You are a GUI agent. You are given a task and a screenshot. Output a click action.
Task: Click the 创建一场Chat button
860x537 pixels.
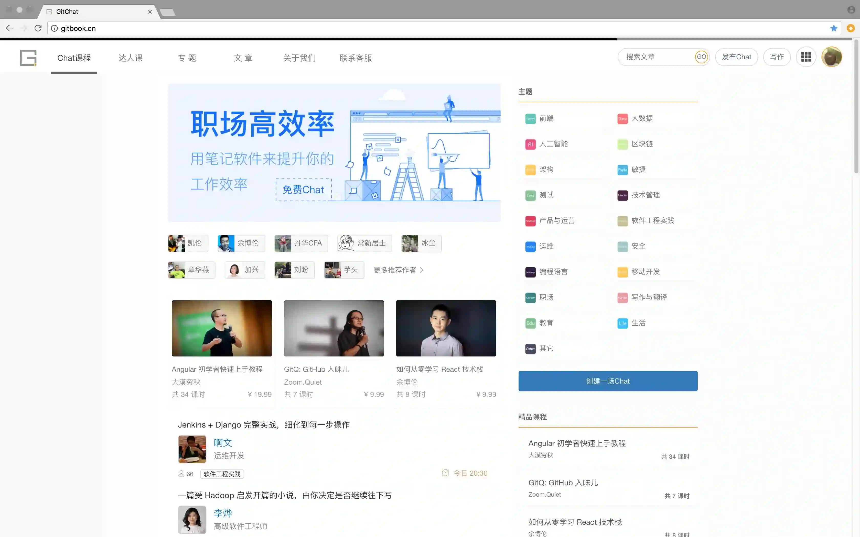pos(608,381)
